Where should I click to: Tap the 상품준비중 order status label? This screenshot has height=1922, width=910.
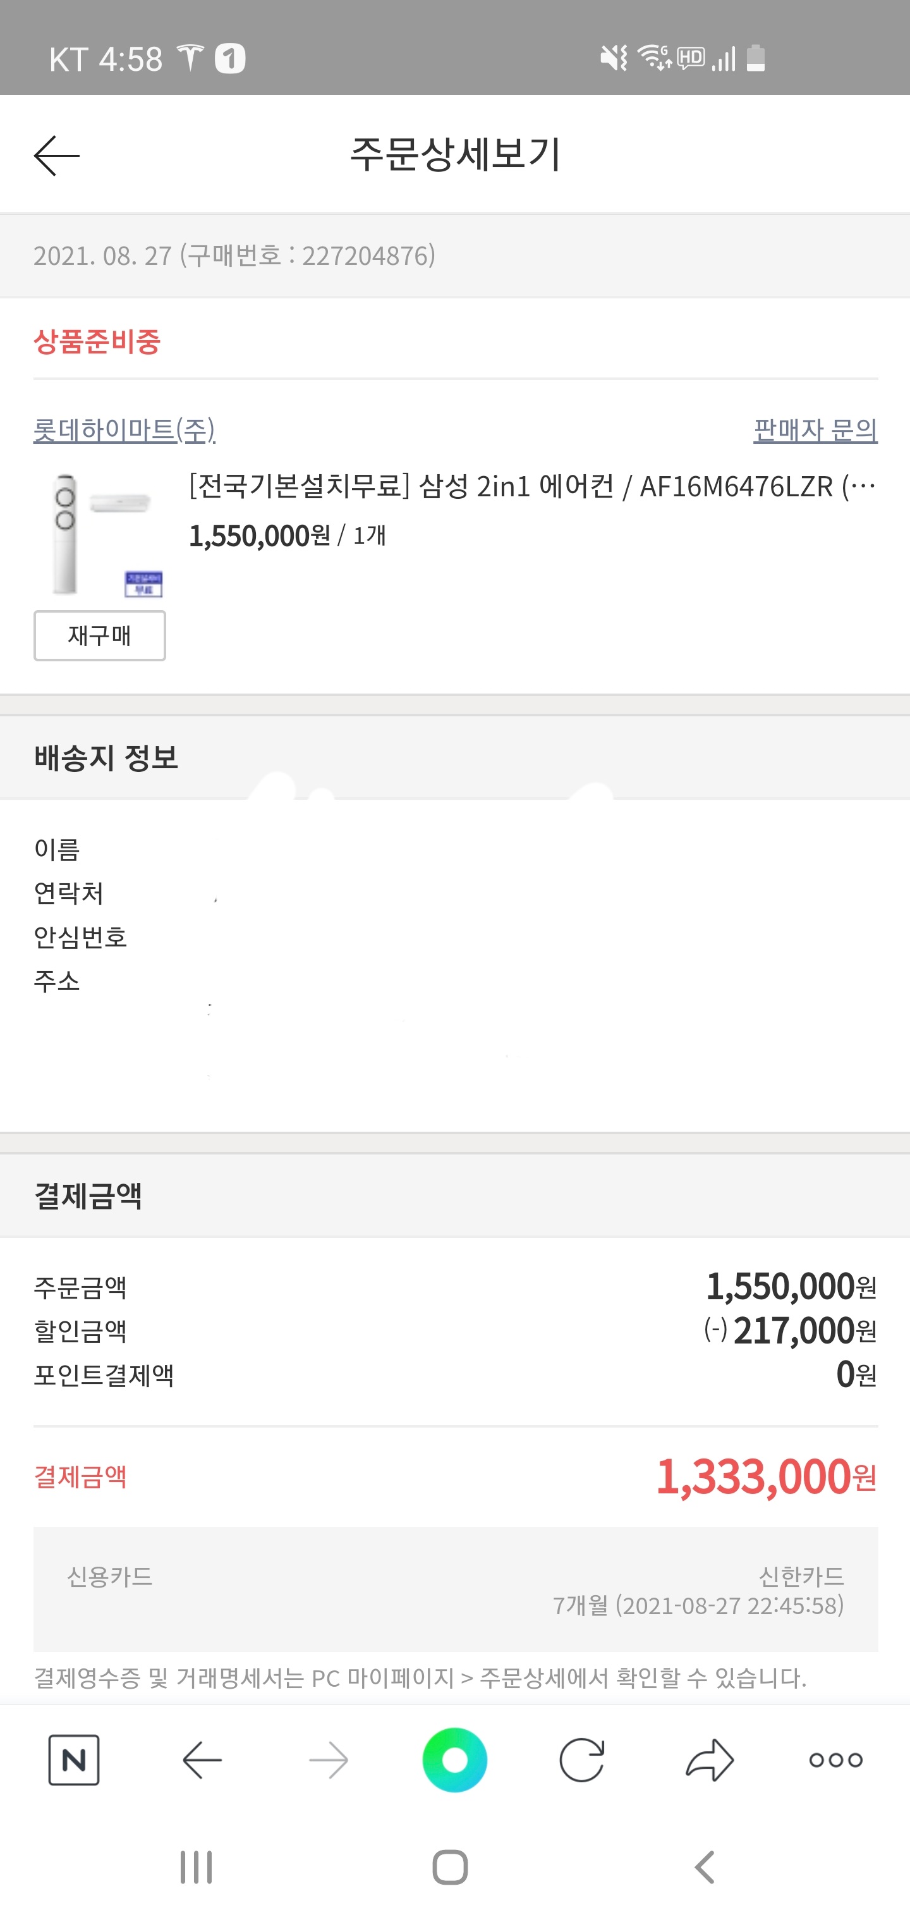[x=97, y=341]
